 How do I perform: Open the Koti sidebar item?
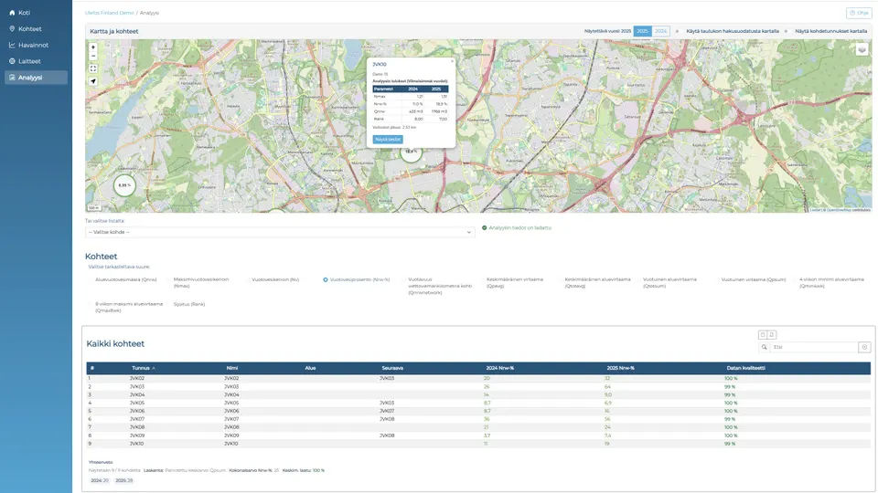point(36,12)
